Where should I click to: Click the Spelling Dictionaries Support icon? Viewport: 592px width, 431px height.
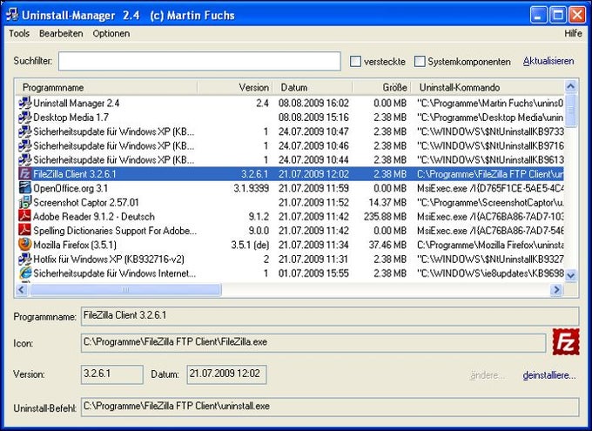(25, 231)
